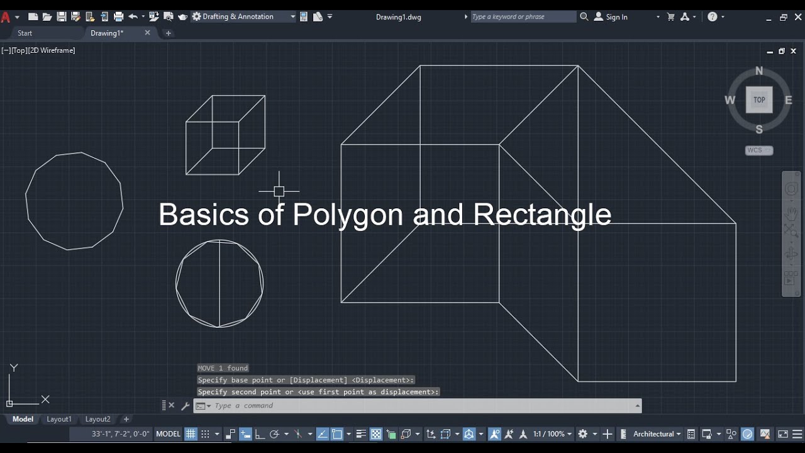
Task: Switch to the Layout1 tab
Action: coord(59,419)
